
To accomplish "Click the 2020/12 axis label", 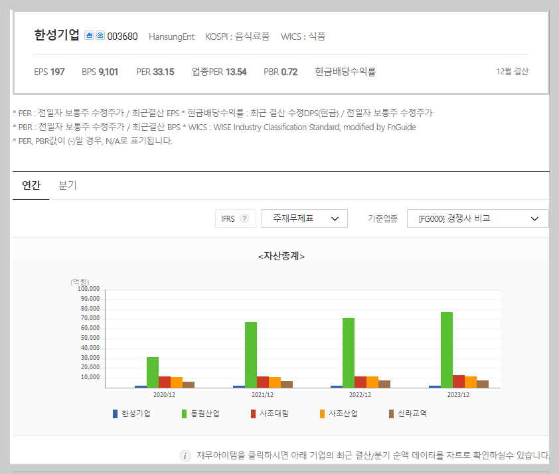I will (165, 395).
